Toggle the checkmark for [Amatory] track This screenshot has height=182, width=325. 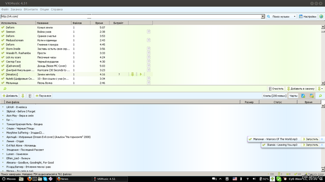click(x=3, y=74)
